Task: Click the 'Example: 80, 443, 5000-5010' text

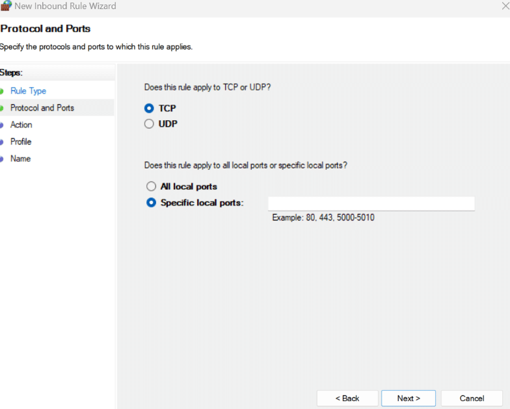Action: [323, 217]
